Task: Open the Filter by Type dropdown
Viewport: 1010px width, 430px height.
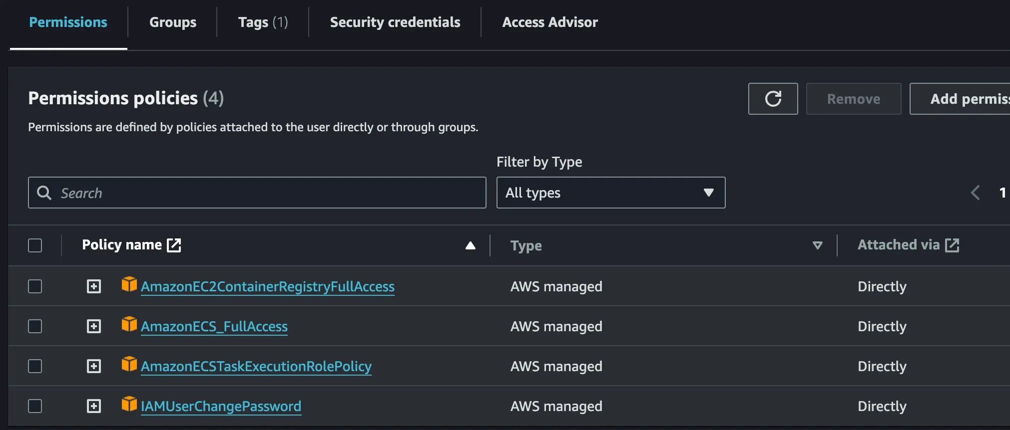Action: (x=610, y=193)
